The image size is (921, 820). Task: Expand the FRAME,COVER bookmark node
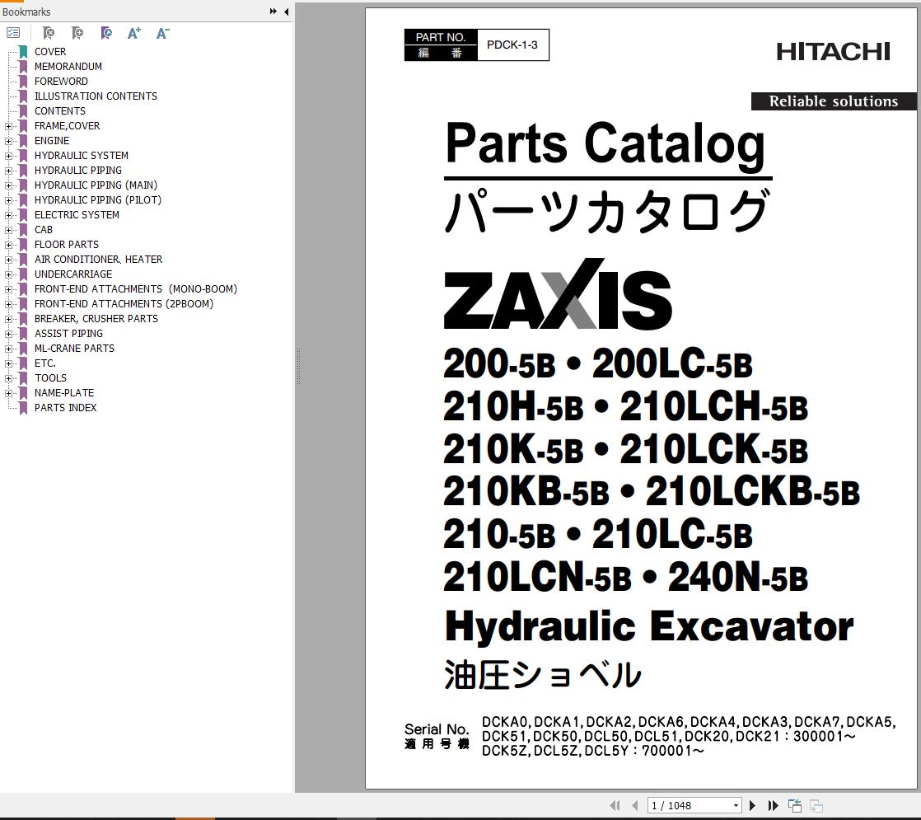pos(8,126)
